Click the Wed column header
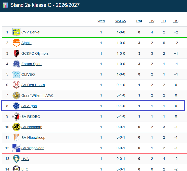Viewport: 187px width, 171px height. [x=101, y=21]
